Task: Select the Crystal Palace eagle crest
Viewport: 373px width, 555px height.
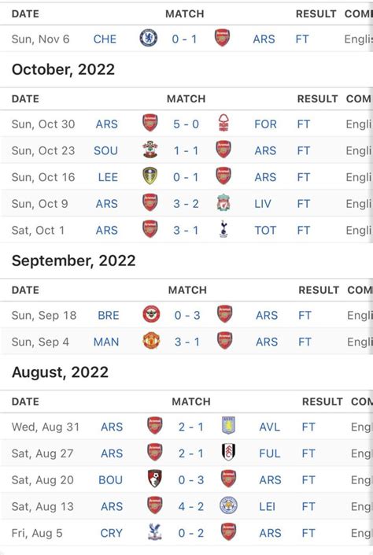Action: tap(155, 532)
